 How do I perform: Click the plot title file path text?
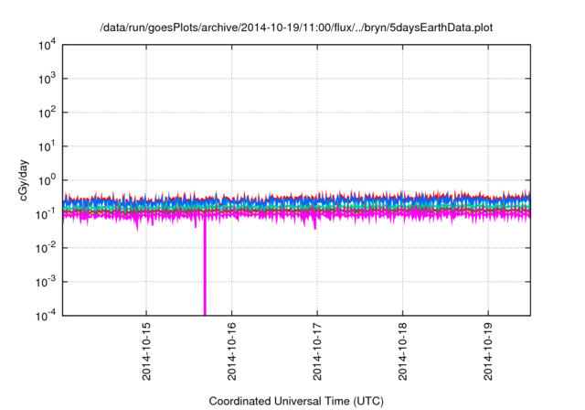[296, 27]
